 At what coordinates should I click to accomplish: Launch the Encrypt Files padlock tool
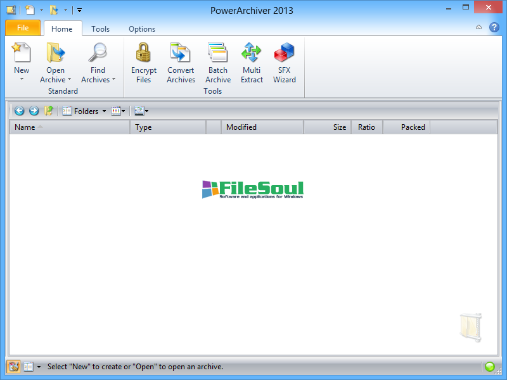tap(144, 63)
